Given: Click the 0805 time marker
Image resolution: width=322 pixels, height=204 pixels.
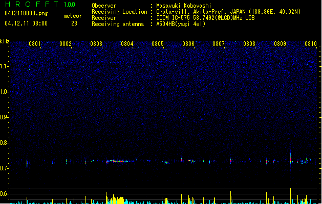Looking at the screenshot, I should tap(158, 44).
